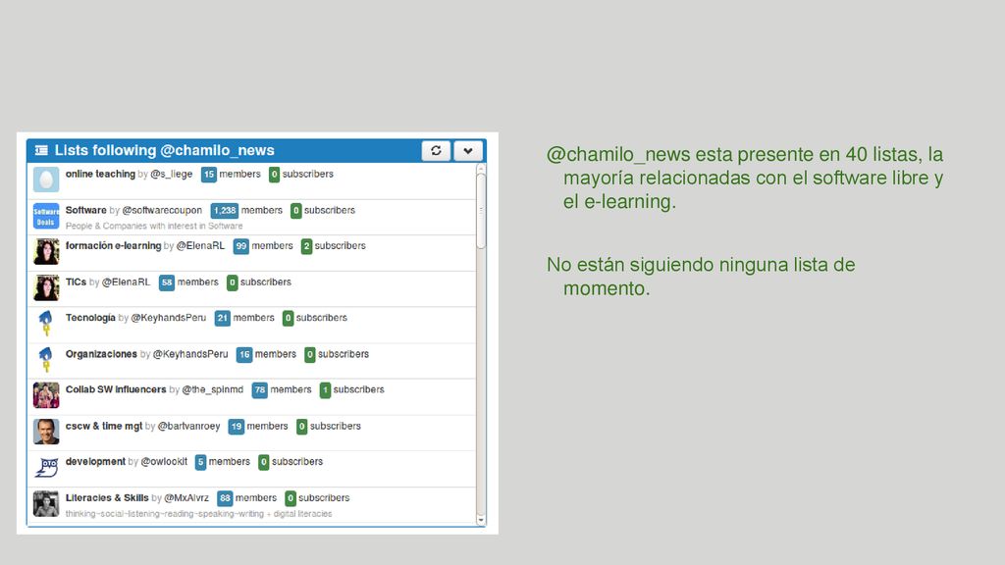The height and width of the screenshot is (565, 1005).
Task: Click the 1,238 members badge
Action: pyautogui.click(x=225, y=210)
